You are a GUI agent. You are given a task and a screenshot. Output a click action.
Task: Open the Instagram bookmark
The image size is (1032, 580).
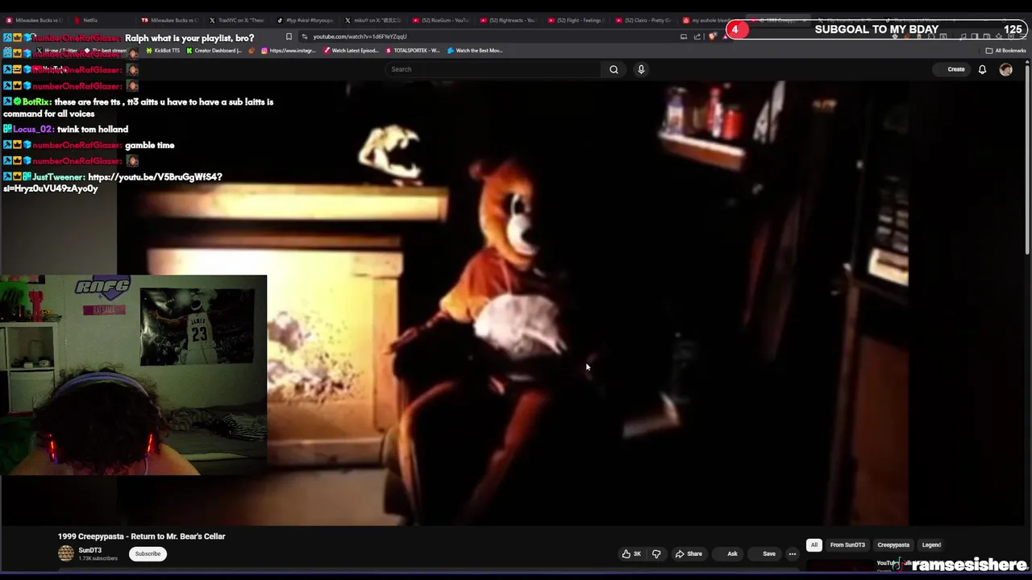[x=289, y=51]
